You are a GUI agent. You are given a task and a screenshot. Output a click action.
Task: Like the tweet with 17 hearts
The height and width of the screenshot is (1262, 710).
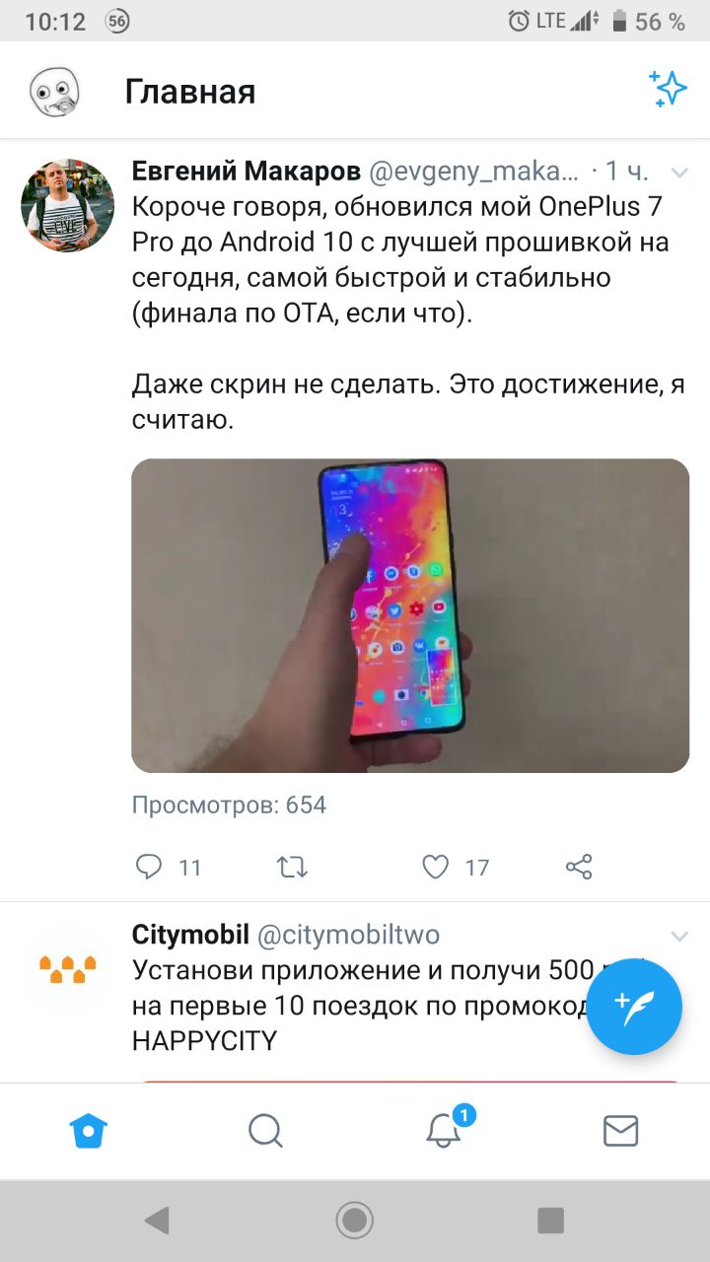click(x=436, y=867)
